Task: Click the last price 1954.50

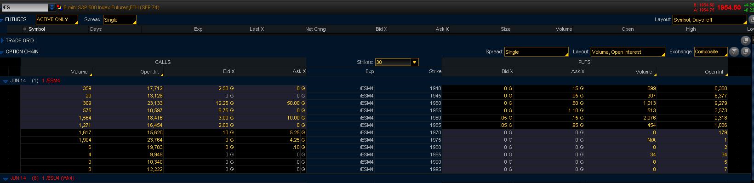Action: [x=729, y=8]
